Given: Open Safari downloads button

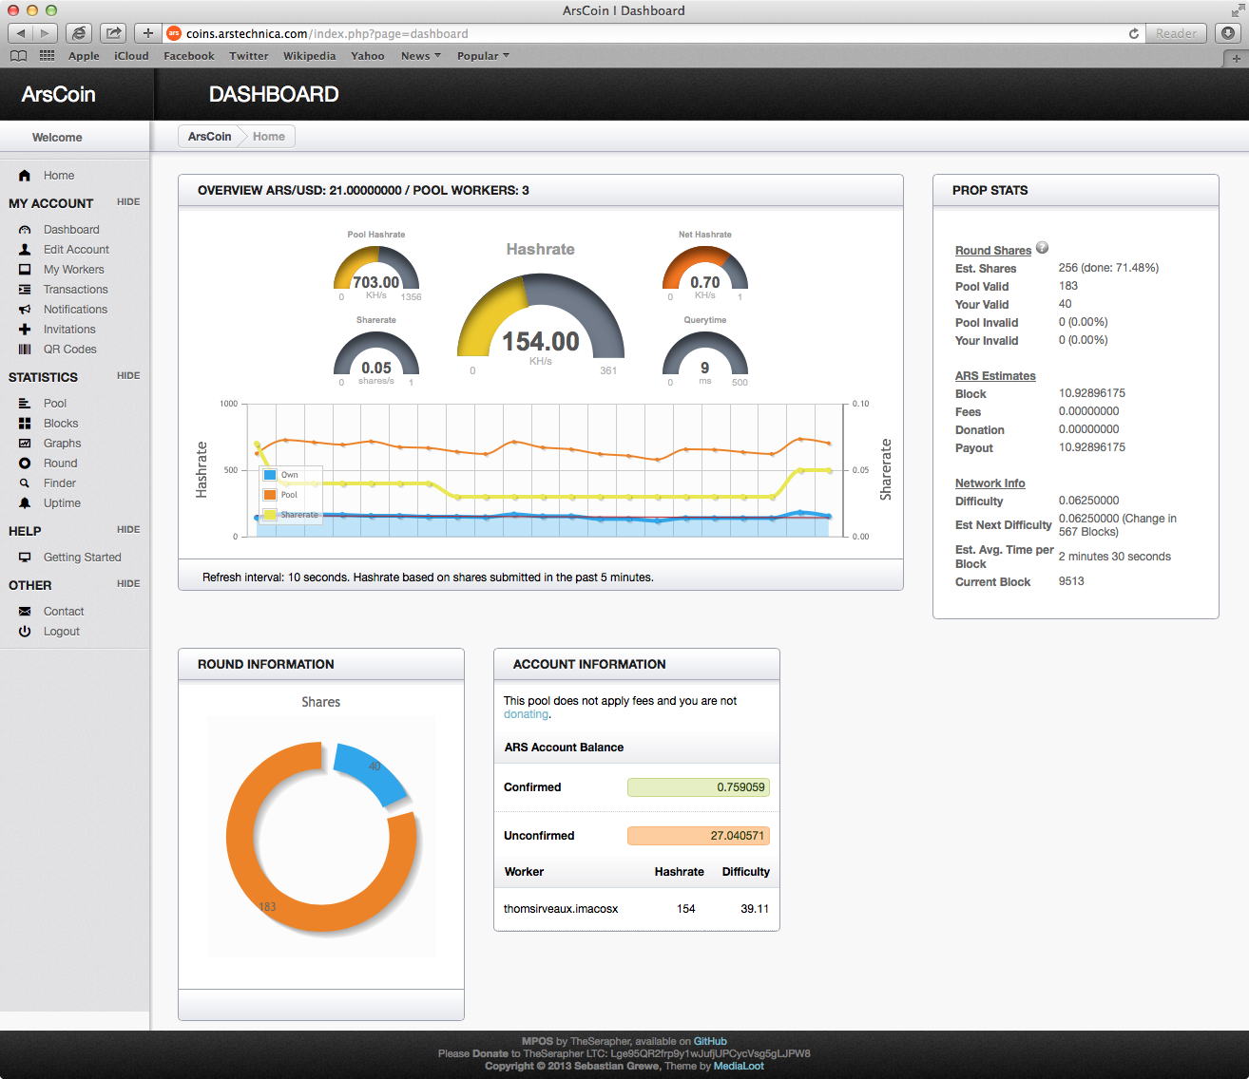Looking at the screenshot, I should tap(1228, 33).
